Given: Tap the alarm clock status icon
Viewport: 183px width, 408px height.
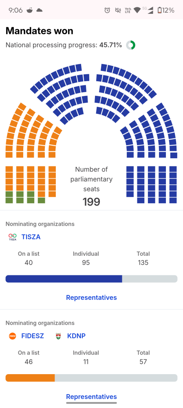Looking at the screenshot, I should (x=107, y=11).
